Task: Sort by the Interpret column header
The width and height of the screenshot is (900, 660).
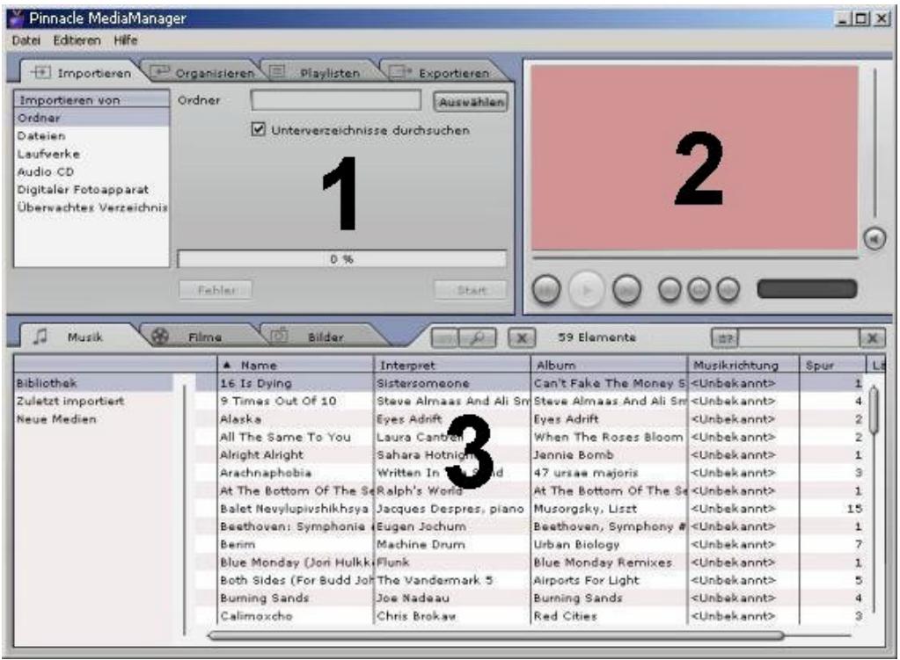Action: tap(452, 365)
